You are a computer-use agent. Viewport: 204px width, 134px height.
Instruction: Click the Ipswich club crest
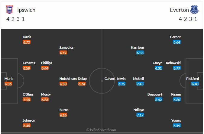(9, 9)
